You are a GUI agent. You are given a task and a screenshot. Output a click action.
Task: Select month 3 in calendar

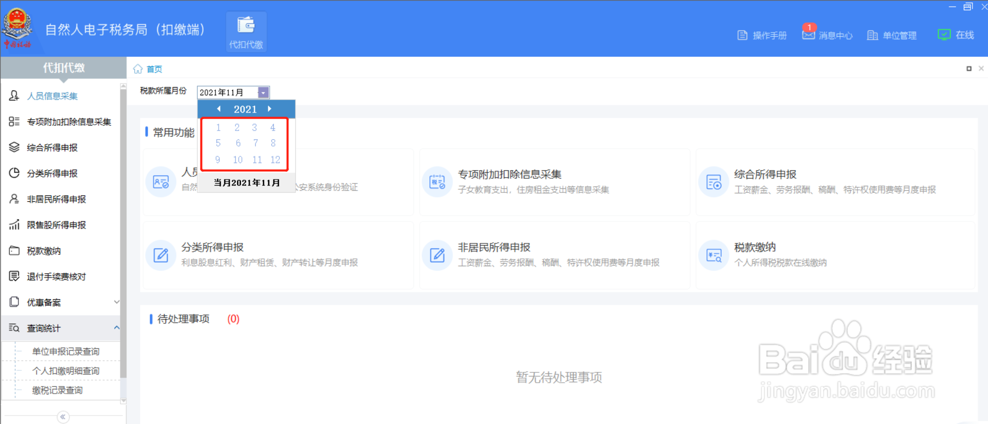(254, 127)
